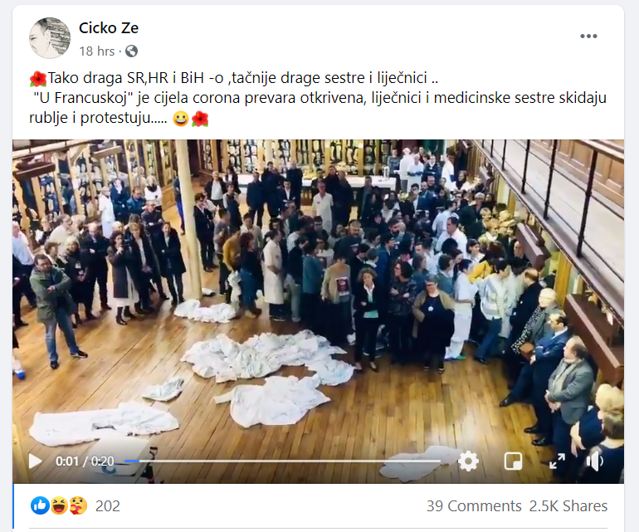
Task: Open video settings gear
Action: click(x=468, y=461)
